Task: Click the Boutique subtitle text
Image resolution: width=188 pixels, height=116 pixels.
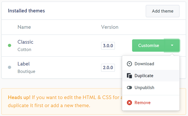Action: coord(26,72)
